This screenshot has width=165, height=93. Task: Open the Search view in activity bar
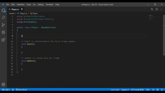click(3, 18)
